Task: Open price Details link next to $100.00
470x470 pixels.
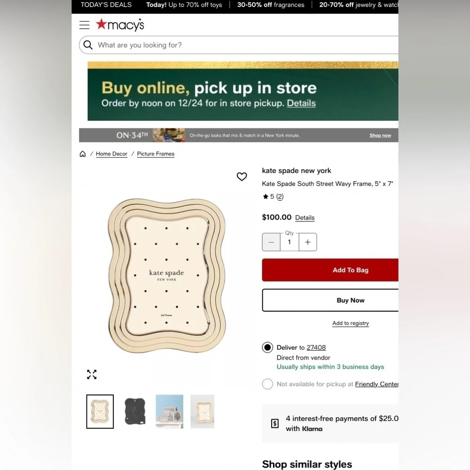Action: [305, 218]
